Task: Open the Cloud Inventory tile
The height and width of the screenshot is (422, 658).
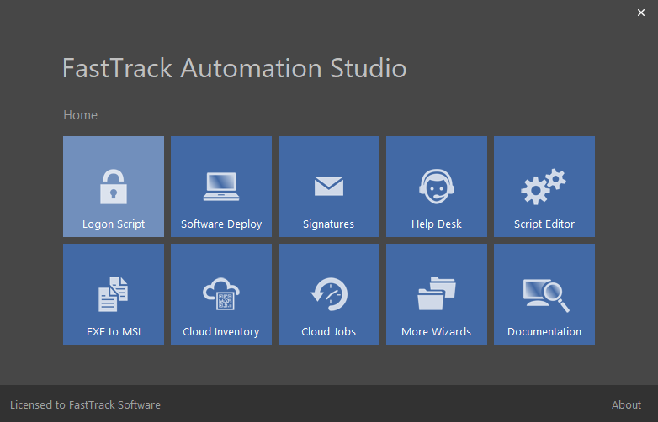Action: tap(221, 294)
